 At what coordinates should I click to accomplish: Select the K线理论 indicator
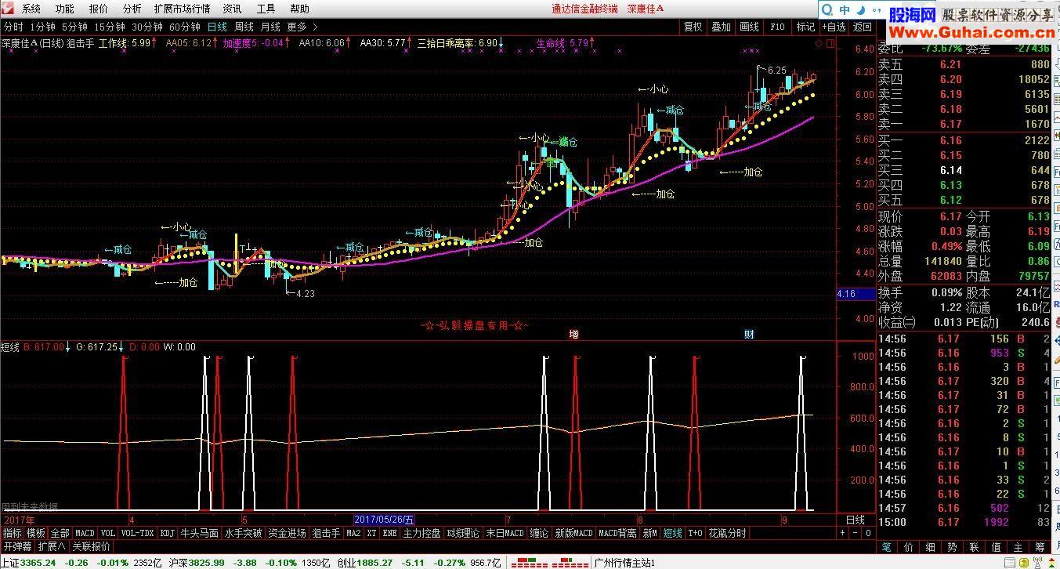point(463,533)
